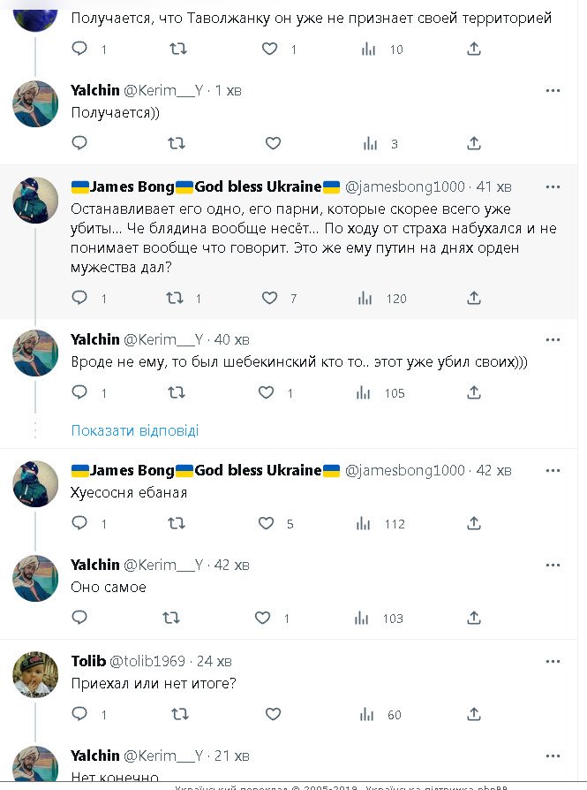Open more options on James Bong's 41 хв tweet
The image size is (587, 790).
tap(553, 187)
